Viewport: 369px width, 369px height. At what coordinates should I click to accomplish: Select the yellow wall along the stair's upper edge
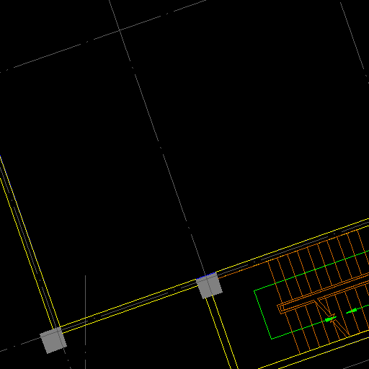tap(293, 246)
